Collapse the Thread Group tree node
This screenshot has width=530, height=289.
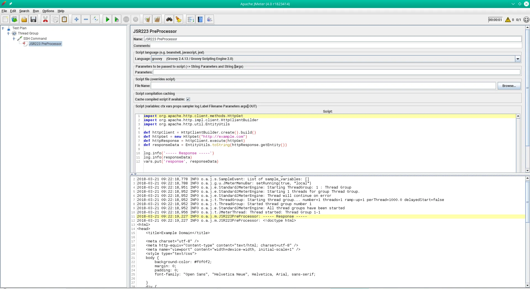coord(8,33)
